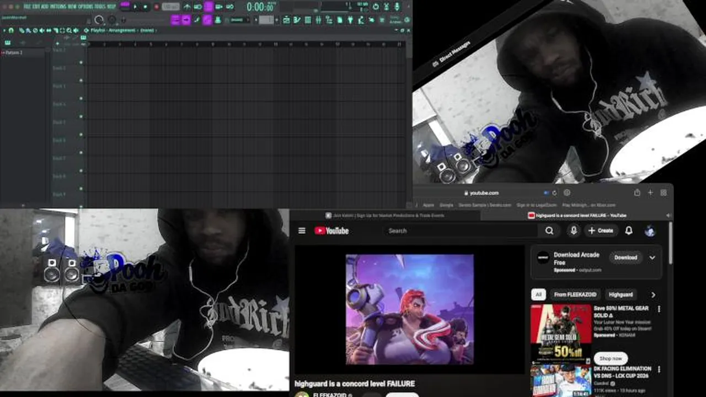Click Shop now on Metal Gear ad
The width and height of the screenshot is (706, 397).
tap(611, 358)
